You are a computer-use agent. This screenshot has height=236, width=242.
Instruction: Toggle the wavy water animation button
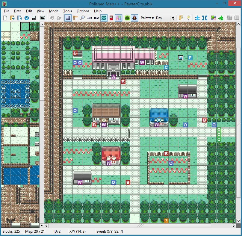[x=104, y=18]
